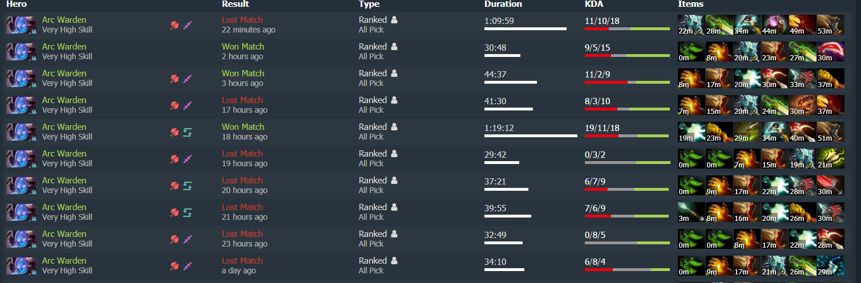Open the Won Match from 2 hours ago
This screenshot has width=861, height=283.
tap(242, 46)
